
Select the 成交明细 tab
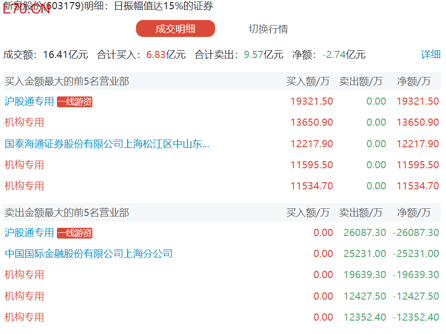(175, 29)
